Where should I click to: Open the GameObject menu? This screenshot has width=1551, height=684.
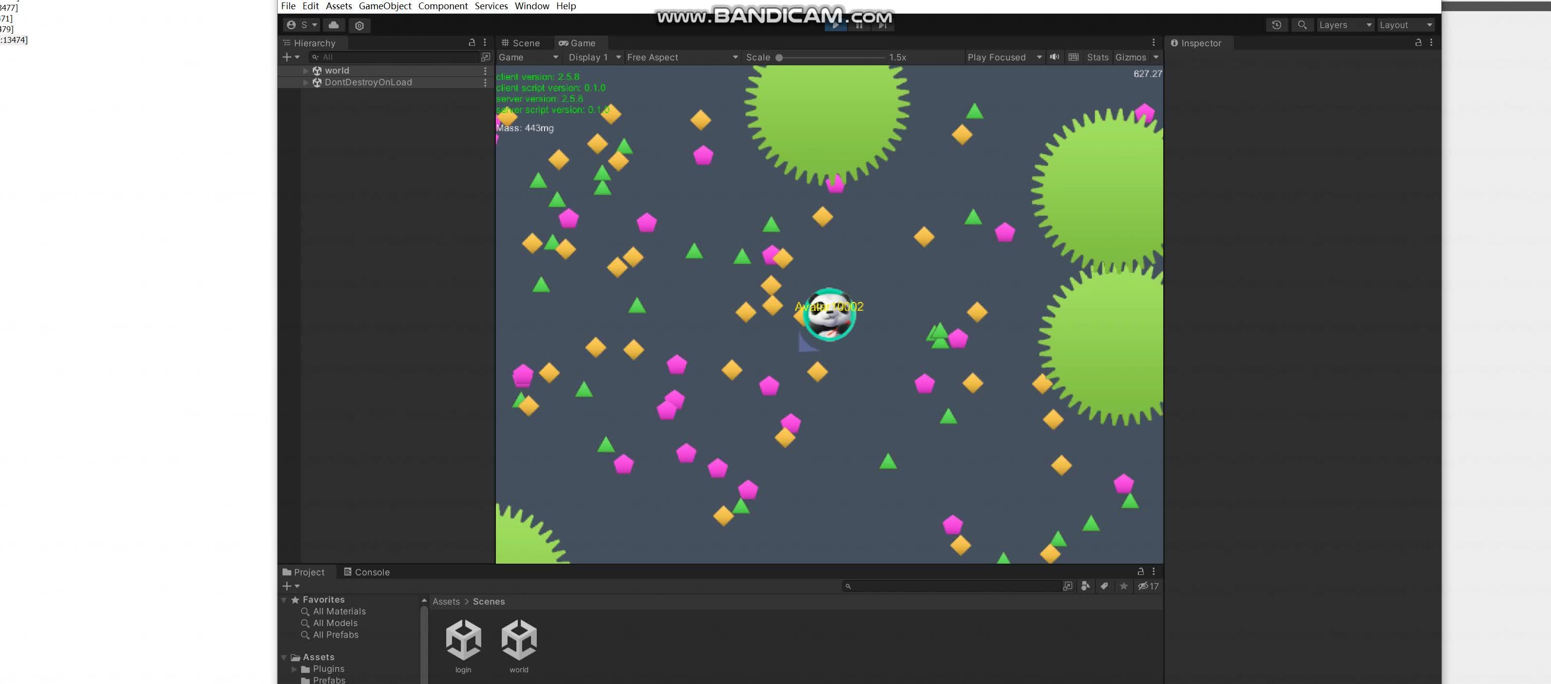click(x=385, y=6)
